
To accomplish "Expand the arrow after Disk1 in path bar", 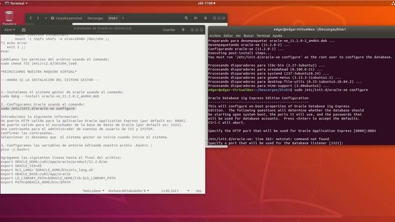I will point(123,18).
